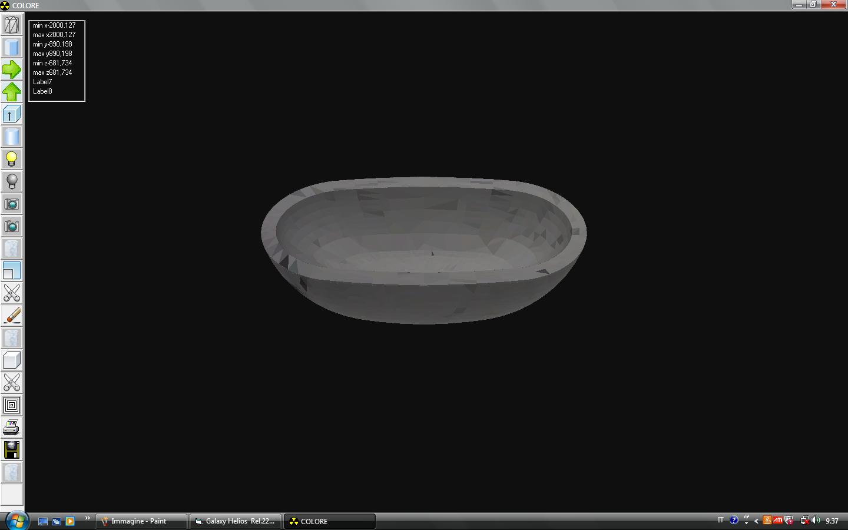Restore down the COLORE window

813,5
